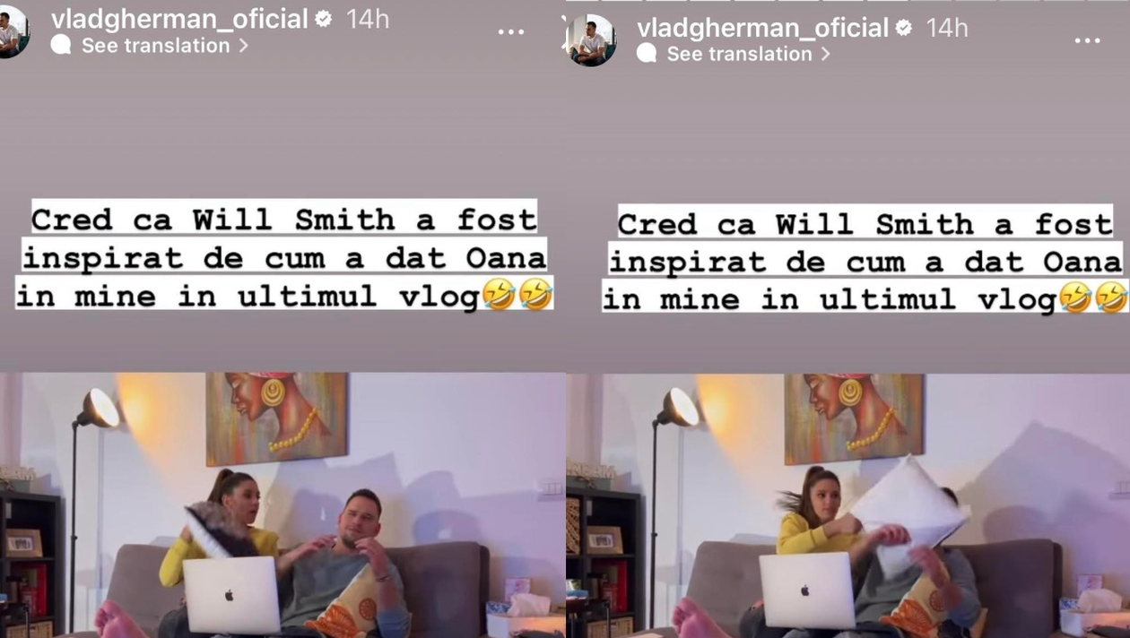Tap the left video showing the couple on the sofa
Image resolution: width=1130 pixels, height=638 pixels.
coord(282,504)
